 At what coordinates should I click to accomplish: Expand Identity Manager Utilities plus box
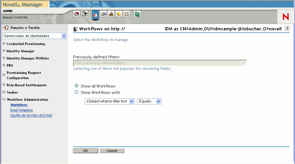[4, 58]
